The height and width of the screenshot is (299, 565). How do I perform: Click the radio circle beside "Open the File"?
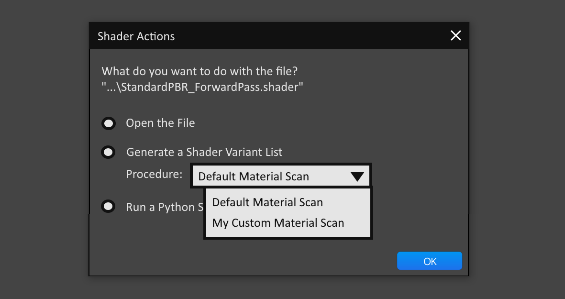click(109, 123)
